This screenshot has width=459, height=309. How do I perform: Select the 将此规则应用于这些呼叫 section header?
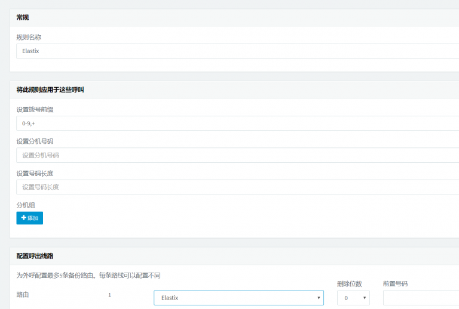[x=50, y=90]
